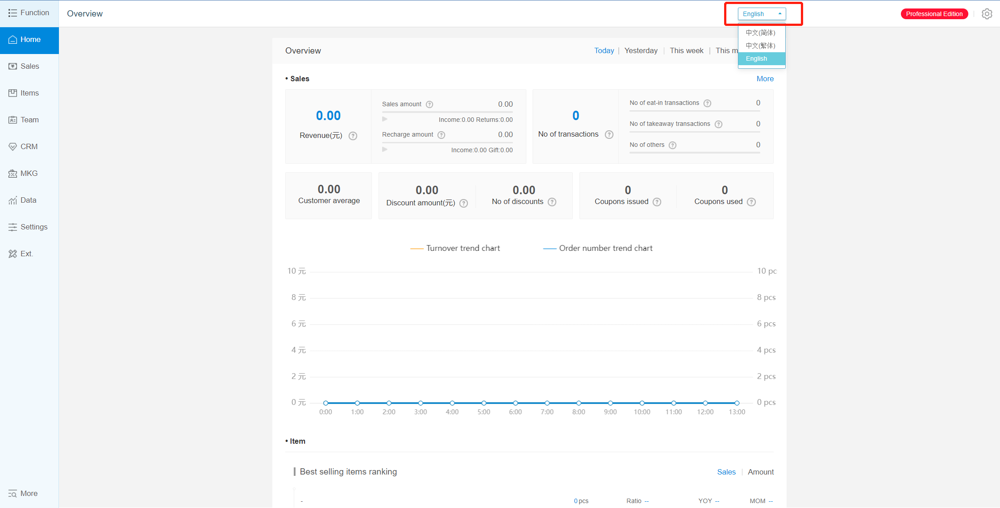
Task: Collapse the English language dropdown
Action: (x=762, y=14)
